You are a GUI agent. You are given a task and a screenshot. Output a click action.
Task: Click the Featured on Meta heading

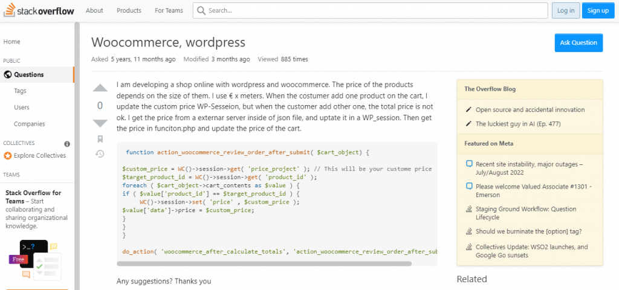tap(488, 144)
